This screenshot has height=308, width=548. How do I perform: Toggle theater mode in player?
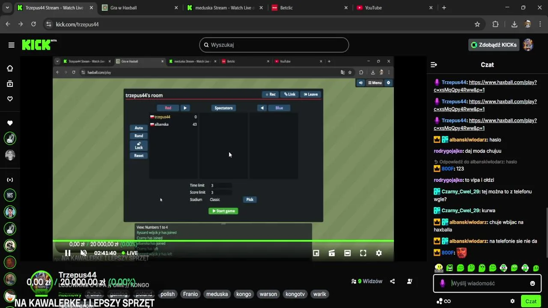pyautogui.click(x=348, y=253)
